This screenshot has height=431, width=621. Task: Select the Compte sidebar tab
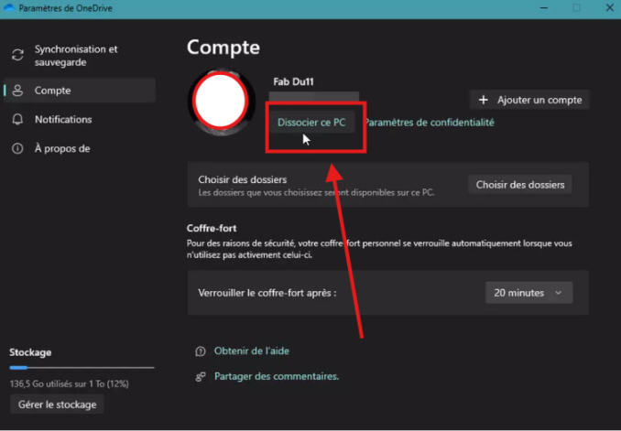point(79,91)
